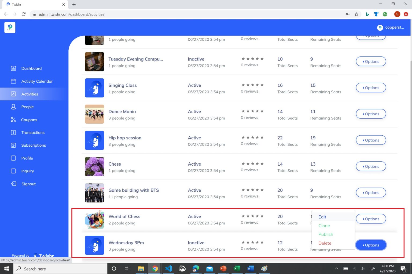The image size is (412, 274).
Task: Click the People icon in sidebar
Action: click(13, 107)
